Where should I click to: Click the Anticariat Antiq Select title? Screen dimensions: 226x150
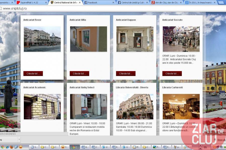82,87
